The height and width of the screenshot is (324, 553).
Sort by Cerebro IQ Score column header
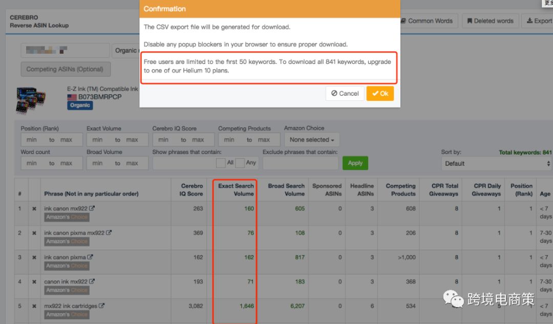pos(191,190)
